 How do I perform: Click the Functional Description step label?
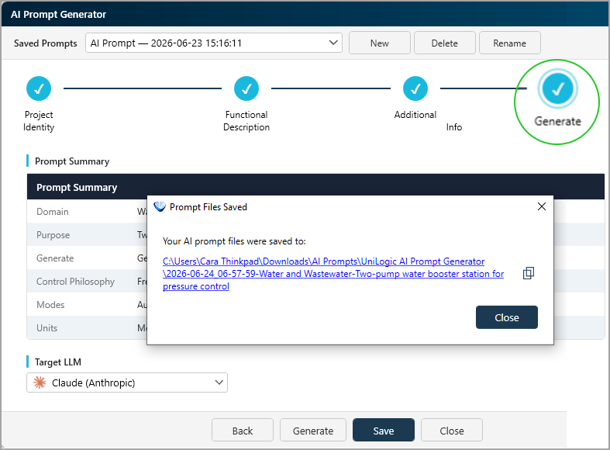(246, 121)
